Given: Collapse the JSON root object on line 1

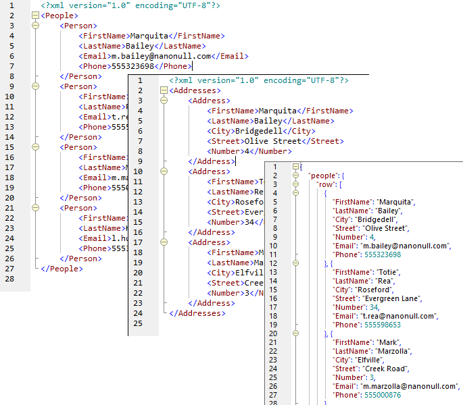Looking at the screenshot, I should point(296,167).
